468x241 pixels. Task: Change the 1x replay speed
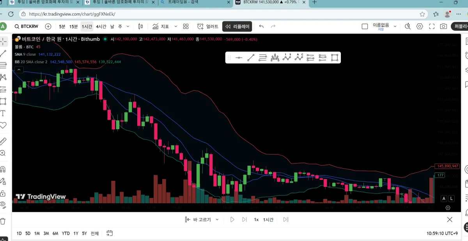pyautogui.click(x=256, y=220)
